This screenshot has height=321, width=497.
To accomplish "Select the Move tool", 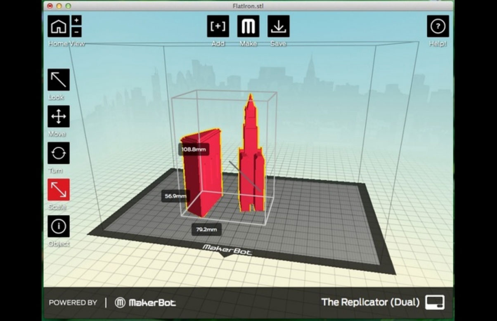I will tap(59, 116).
